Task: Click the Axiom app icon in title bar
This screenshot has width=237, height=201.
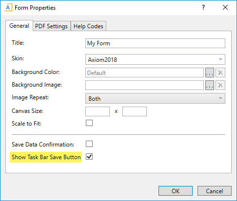Action: tap(8, 8)
